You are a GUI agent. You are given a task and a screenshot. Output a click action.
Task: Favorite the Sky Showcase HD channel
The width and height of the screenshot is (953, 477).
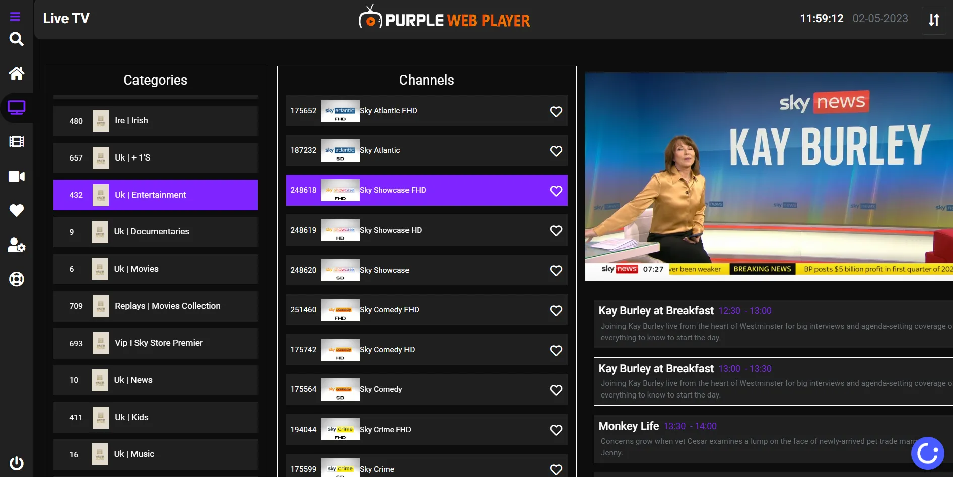(556, 230)
